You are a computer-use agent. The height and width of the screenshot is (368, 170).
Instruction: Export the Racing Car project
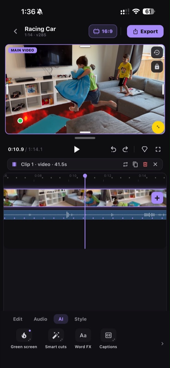145,31
